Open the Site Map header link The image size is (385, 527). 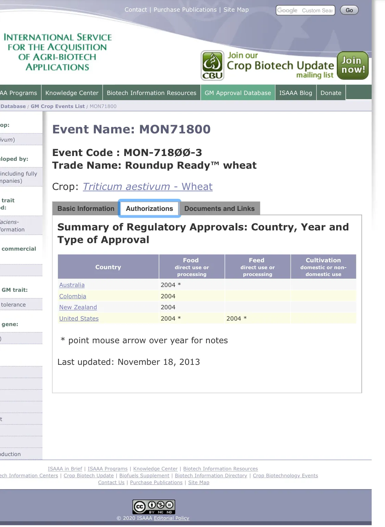click(x=236, y=10)
